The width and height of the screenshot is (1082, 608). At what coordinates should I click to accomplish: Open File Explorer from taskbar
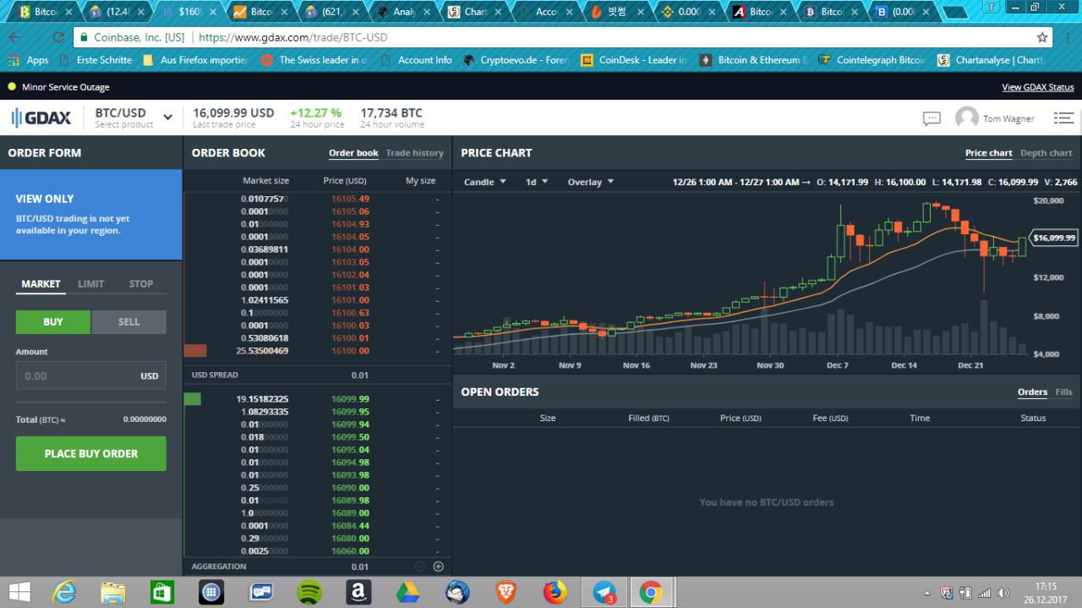tap(113, 593)
